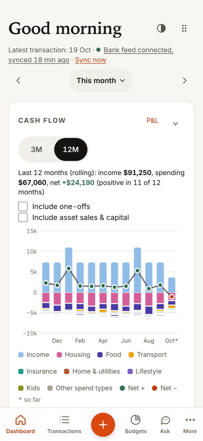
Task: Click the red negative net point for Oct
Action: click(x=172, y=297)
